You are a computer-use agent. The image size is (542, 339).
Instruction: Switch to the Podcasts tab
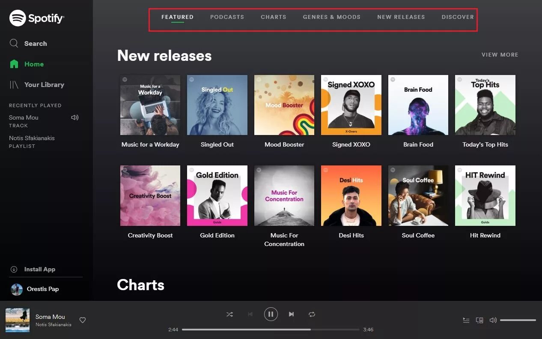(227, 17)
